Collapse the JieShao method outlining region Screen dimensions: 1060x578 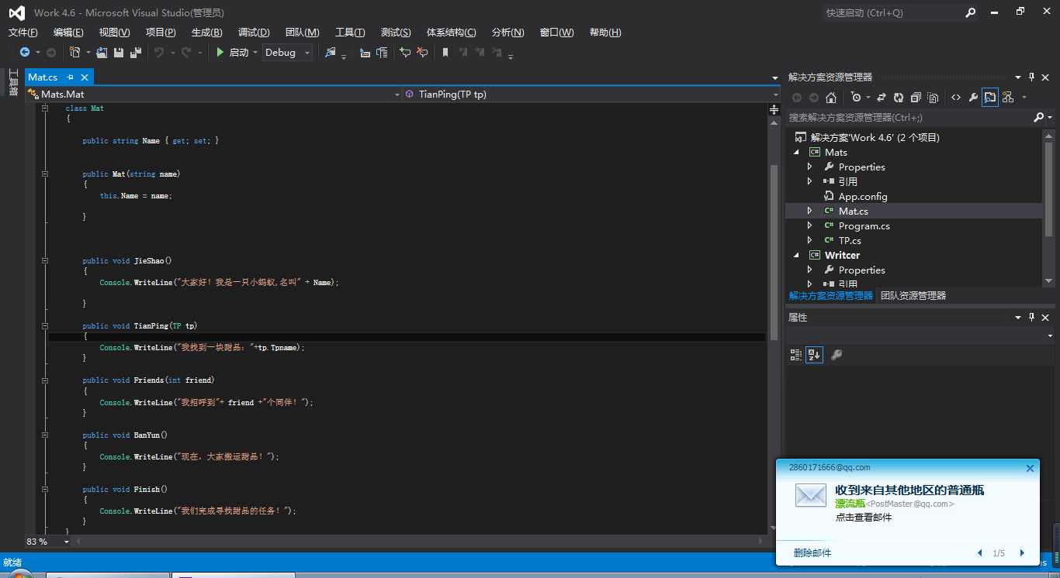(45, 260)
